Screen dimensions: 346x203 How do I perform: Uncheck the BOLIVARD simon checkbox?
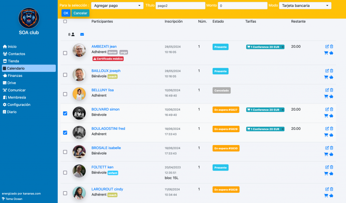point(65,113)
